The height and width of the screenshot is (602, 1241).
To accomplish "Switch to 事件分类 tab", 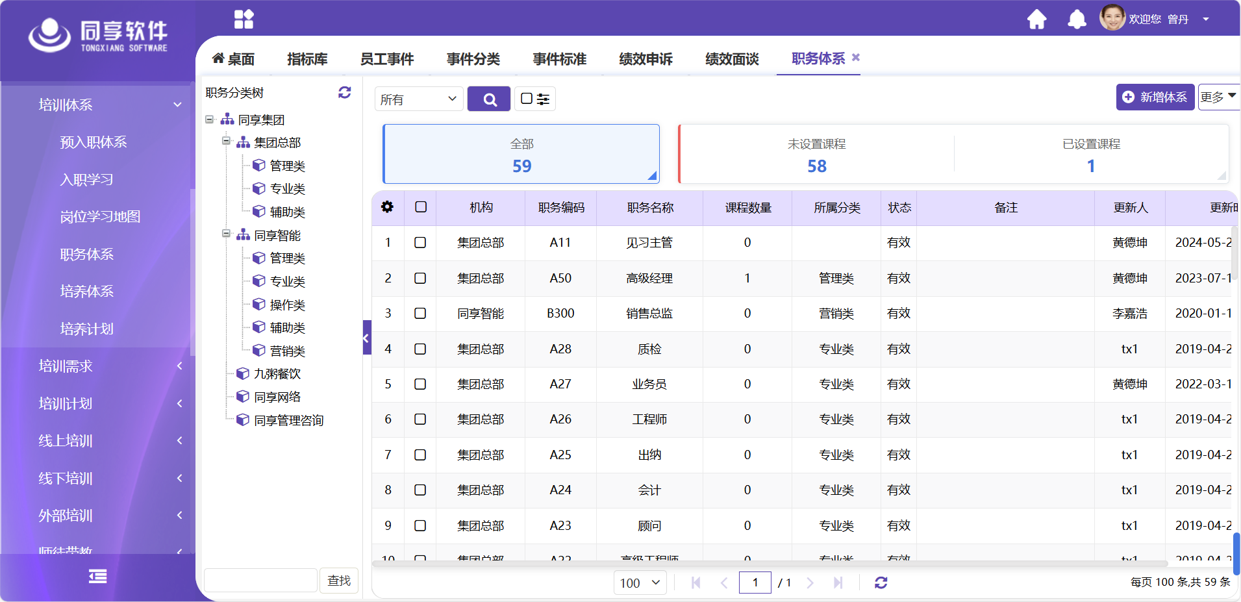I will coord(473,59).
